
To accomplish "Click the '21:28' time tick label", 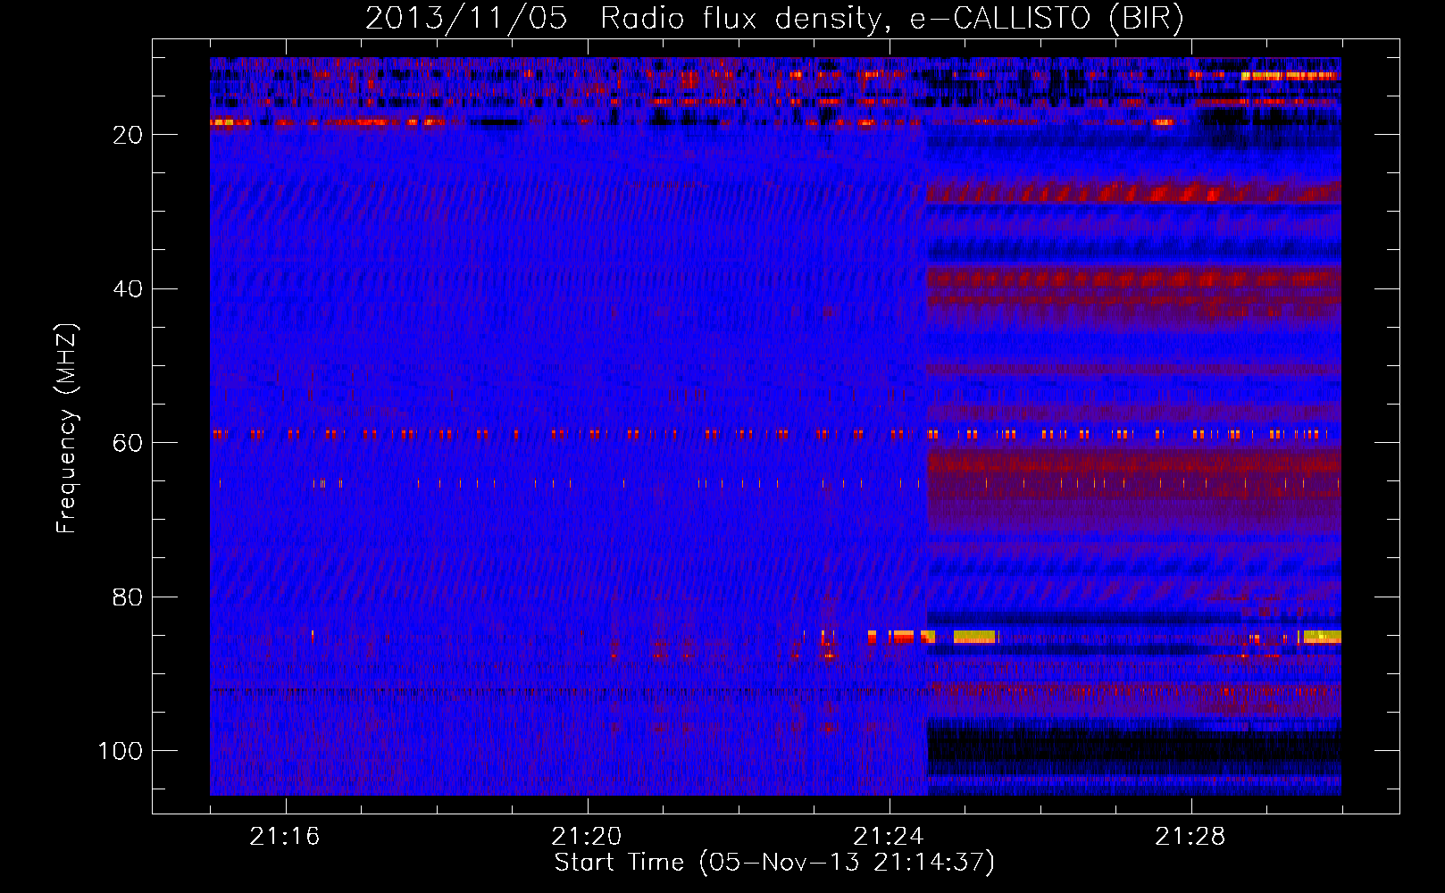I will point(1190,837).
